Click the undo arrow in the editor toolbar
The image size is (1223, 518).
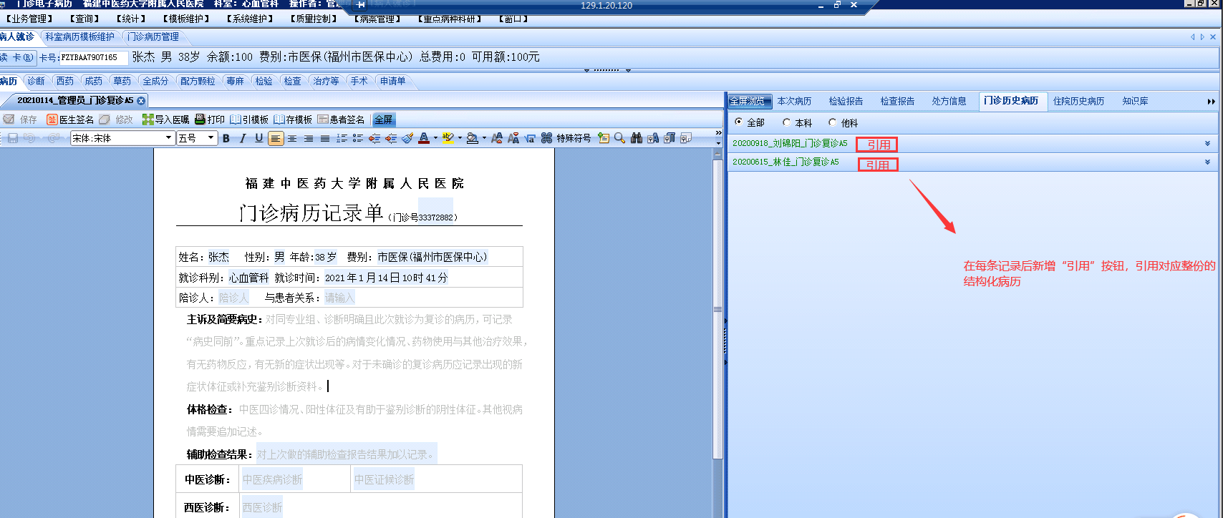(x=29, y=138)
